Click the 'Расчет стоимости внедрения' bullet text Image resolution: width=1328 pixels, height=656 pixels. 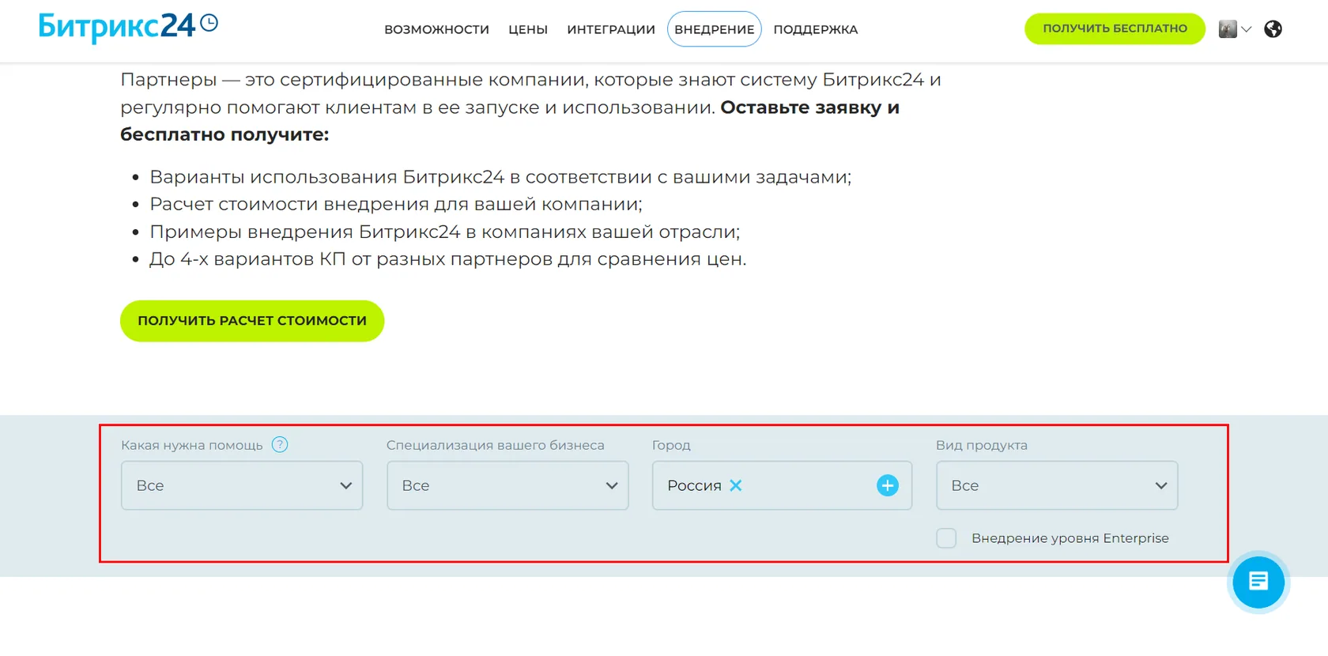(396, 204)
